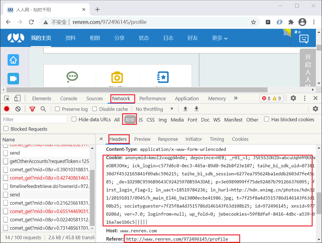Screen dimensions: 322x243
Task: Check the Disable cache option
Action: [x=95, y=109]
